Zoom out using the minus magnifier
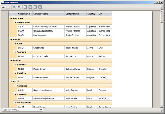Viewport: 165px width, 114px height. pos(19,7)
